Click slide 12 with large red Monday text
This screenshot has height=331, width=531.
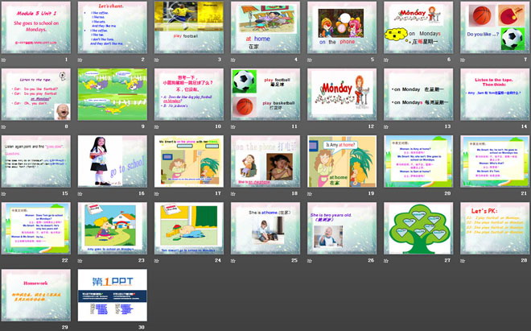coord(341,94)
